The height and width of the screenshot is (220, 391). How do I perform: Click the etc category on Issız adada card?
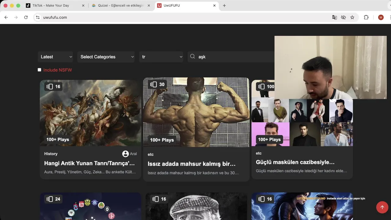(151, 154)
